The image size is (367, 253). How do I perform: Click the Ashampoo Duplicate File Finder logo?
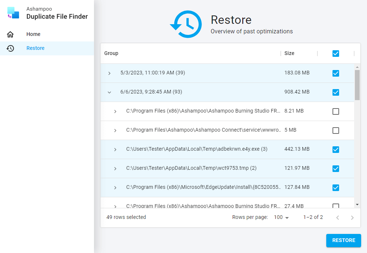click(x=13, y=13)
